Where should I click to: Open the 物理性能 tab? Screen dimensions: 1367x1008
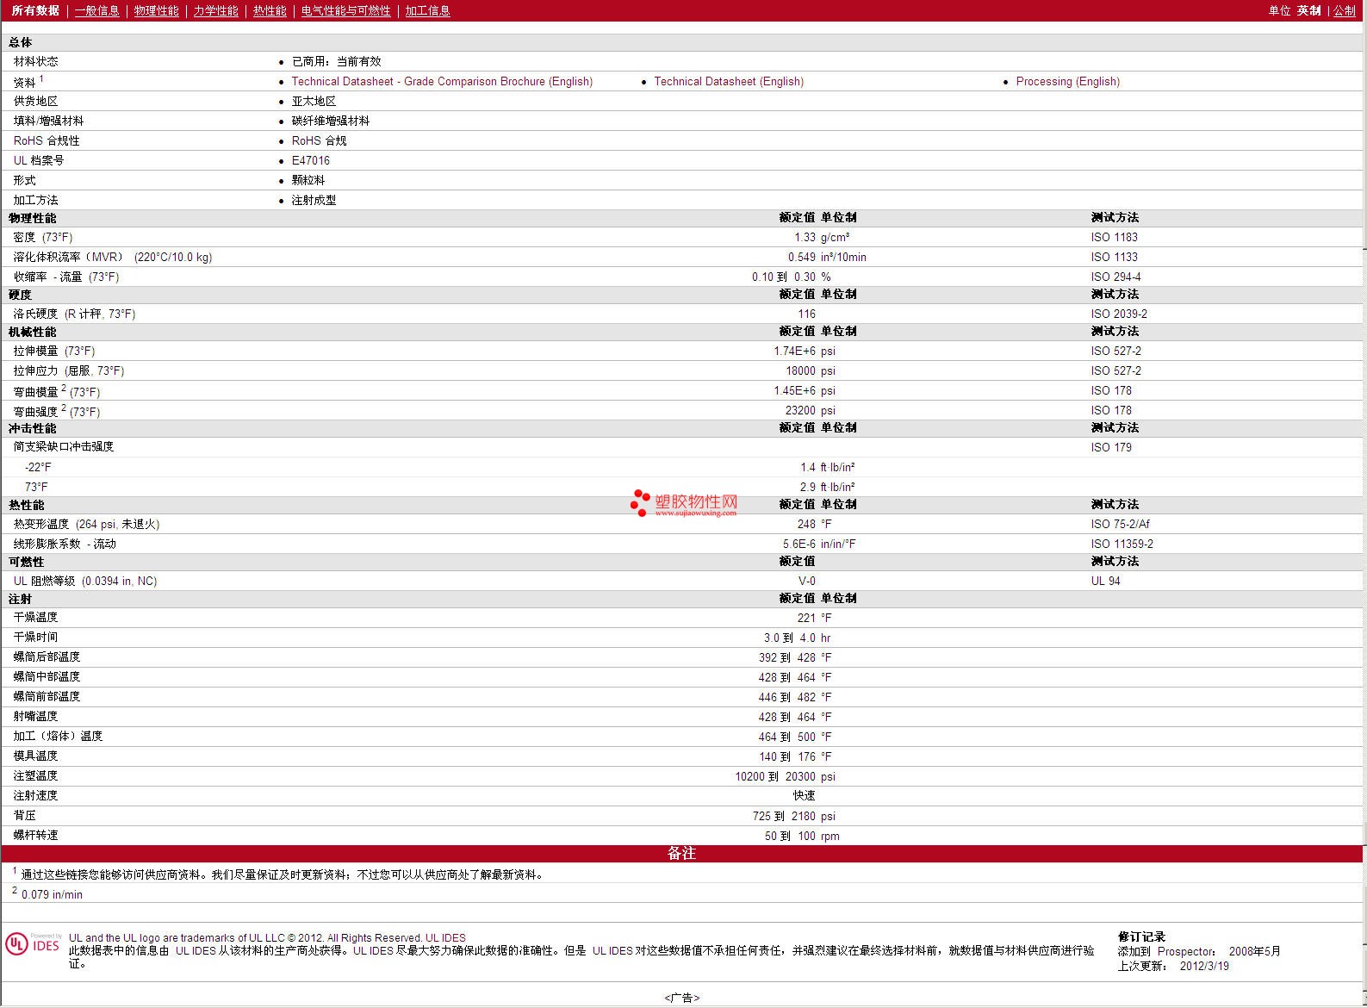pyautogui.click(x=156, y=10)
